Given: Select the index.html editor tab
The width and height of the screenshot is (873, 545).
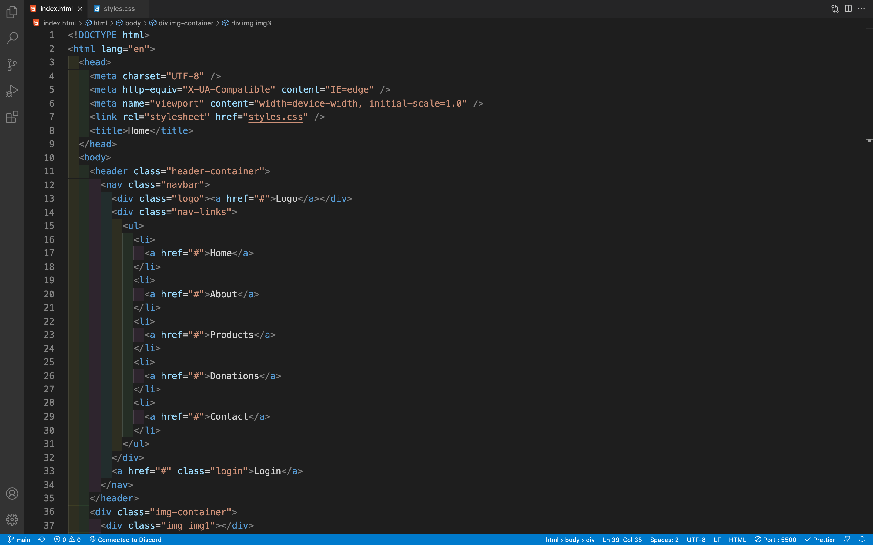Looking at the screenshot, I should [x=56, y=9].
